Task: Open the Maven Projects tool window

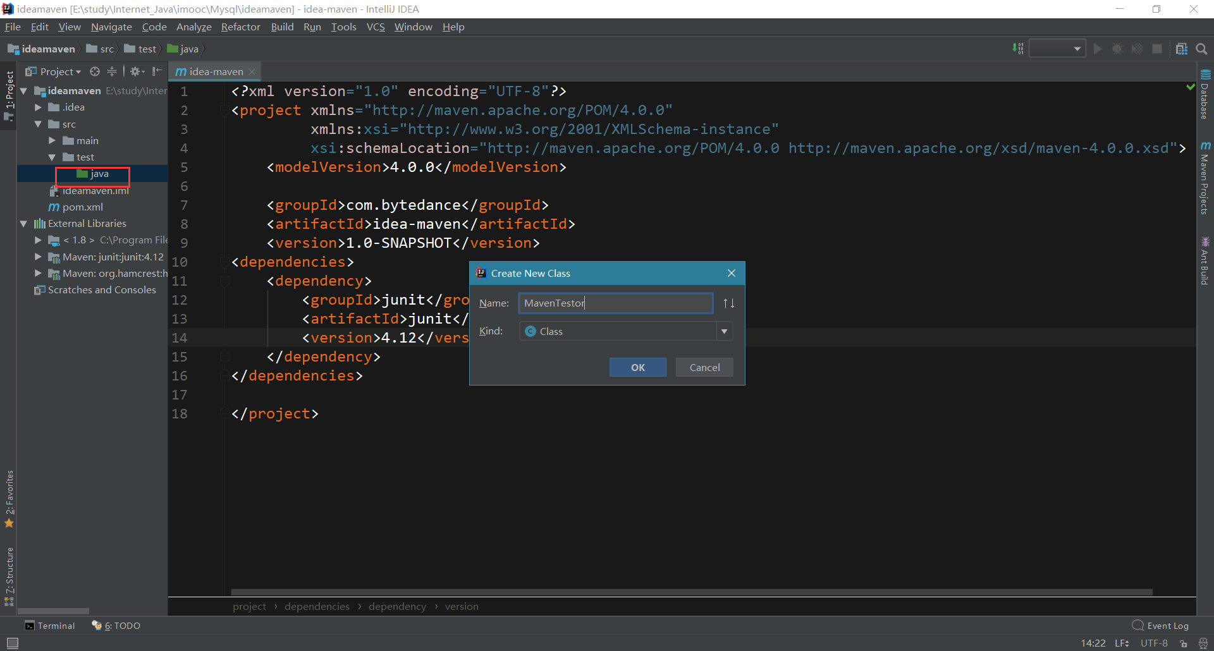Action: pos(1205,178)
